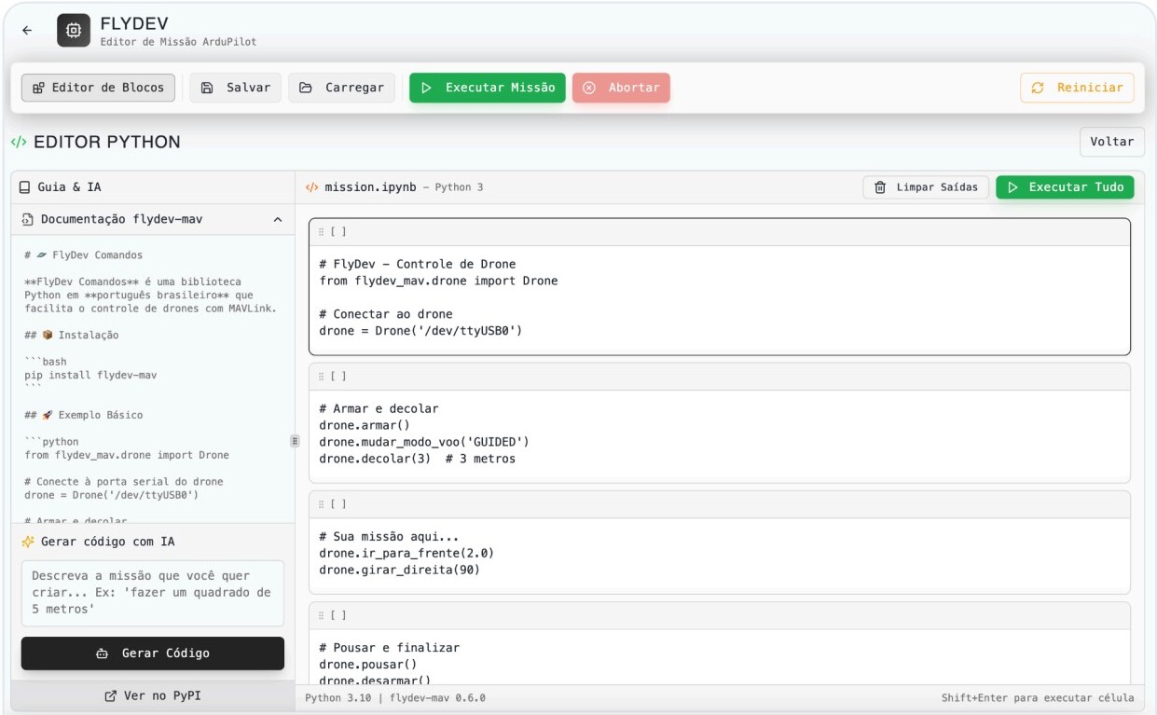Click the robot icon in Gerar Código
Viewport: 1157px width, 715px height.
coord(103,653)
